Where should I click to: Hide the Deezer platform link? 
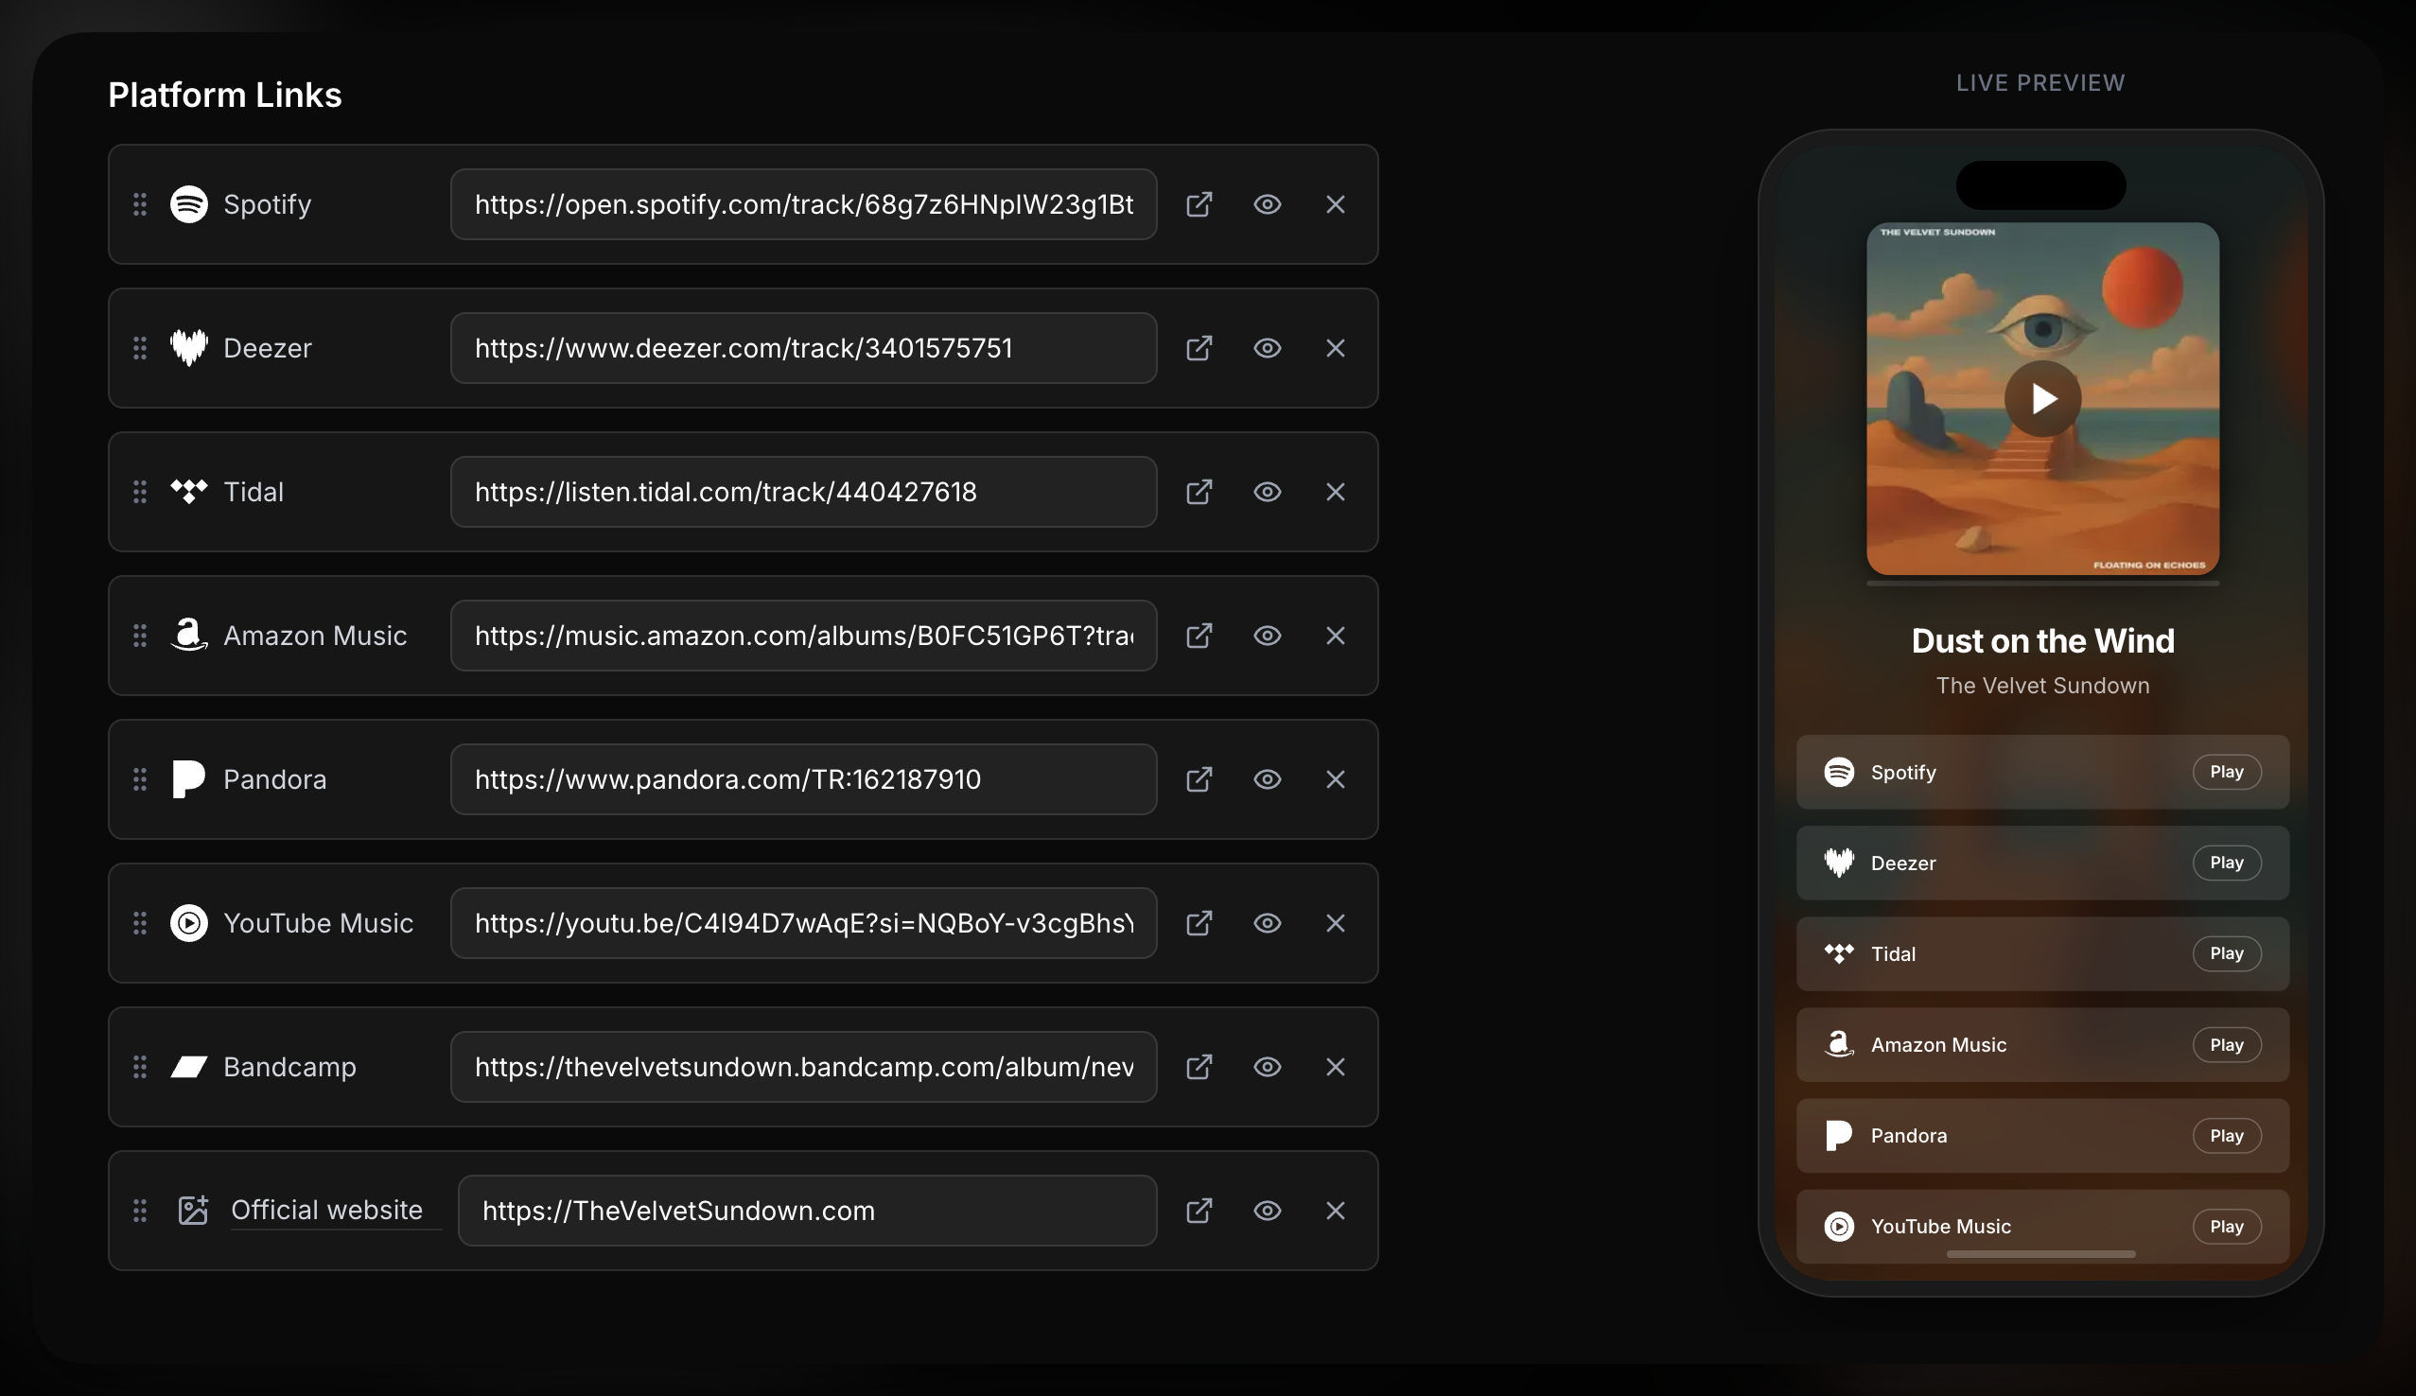(1268, 348)
